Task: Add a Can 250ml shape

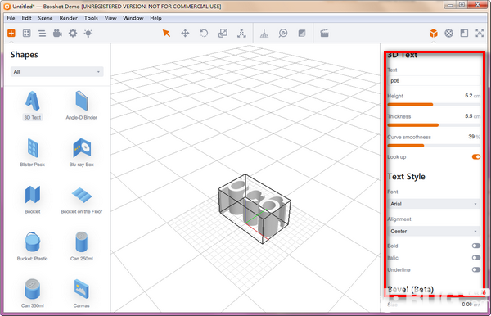Action: pos(81,246)
